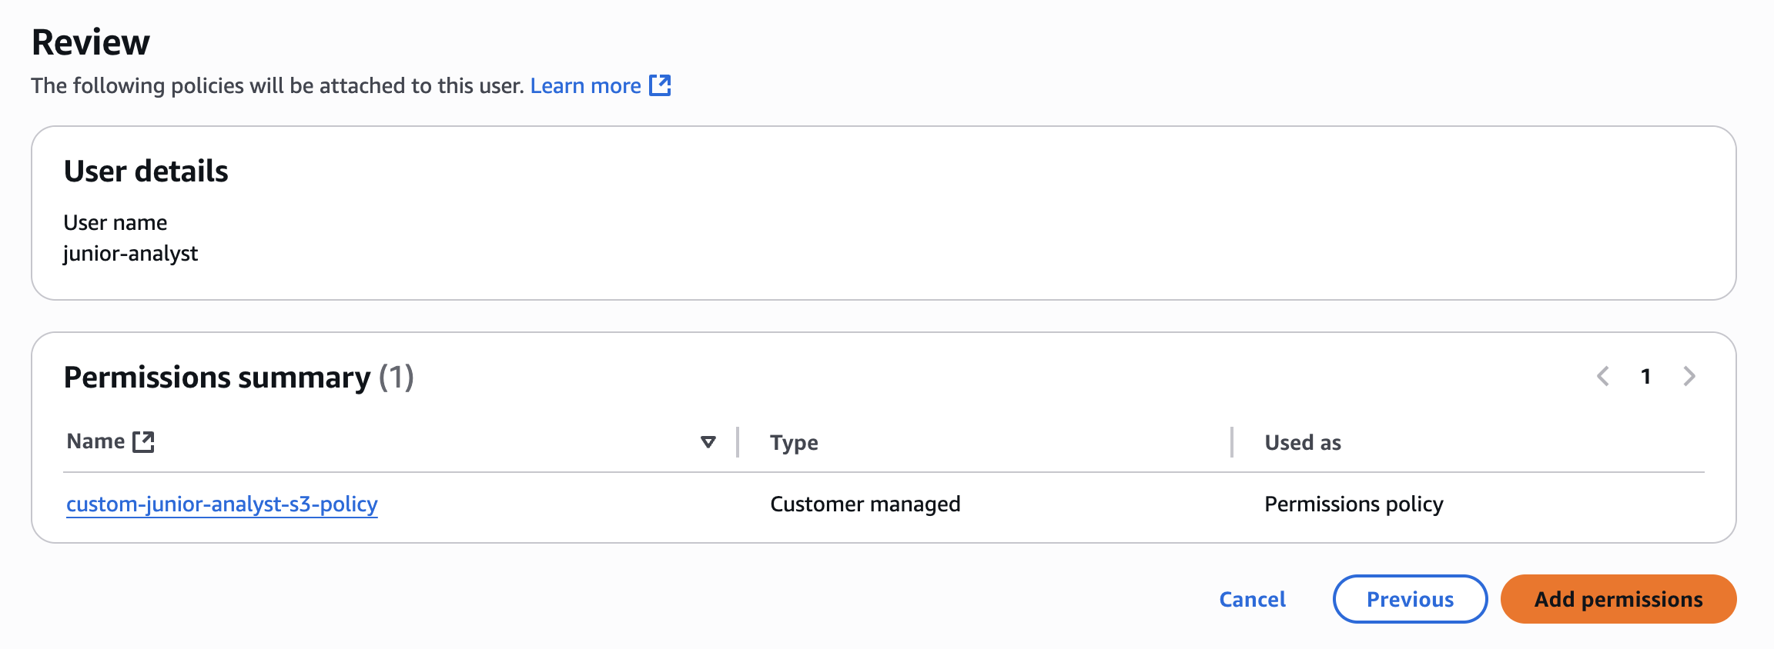1774x649 pixels.
Task: Click the Customer managed cell
Action: (x=865, y=504)
